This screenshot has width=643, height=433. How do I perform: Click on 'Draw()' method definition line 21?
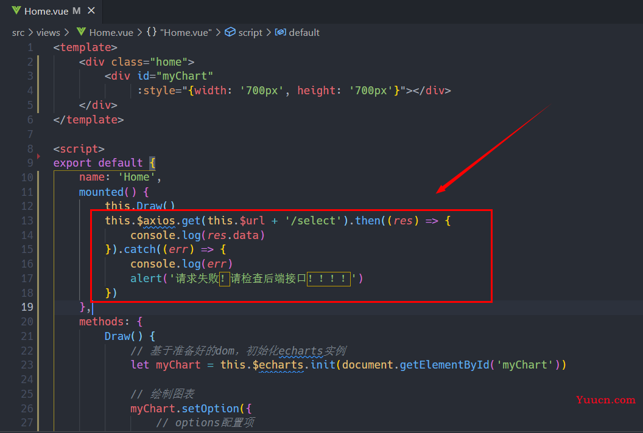click(124, 336)
